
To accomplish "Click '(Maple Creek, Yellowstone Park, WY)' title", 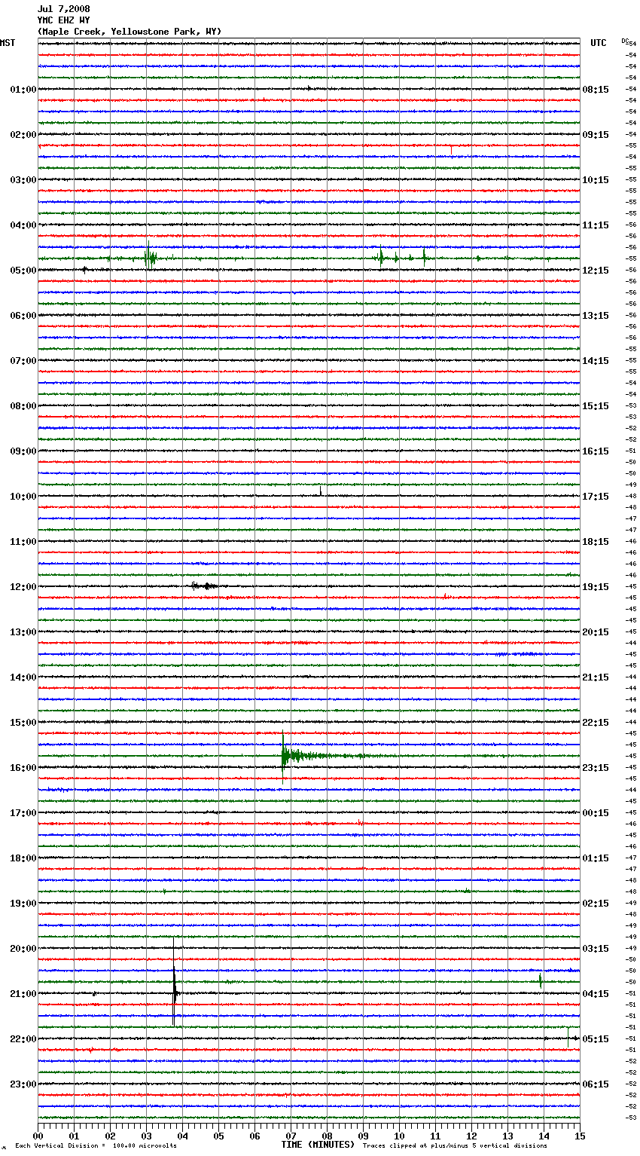I will point(130,32).
